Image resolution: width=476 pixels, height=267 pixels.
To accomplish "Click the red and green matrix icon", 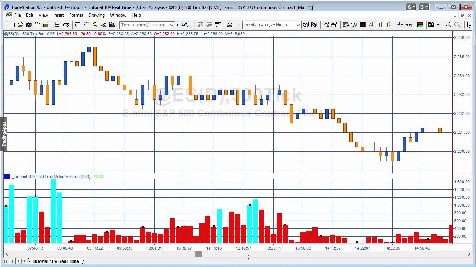I will tap(420, 25).
